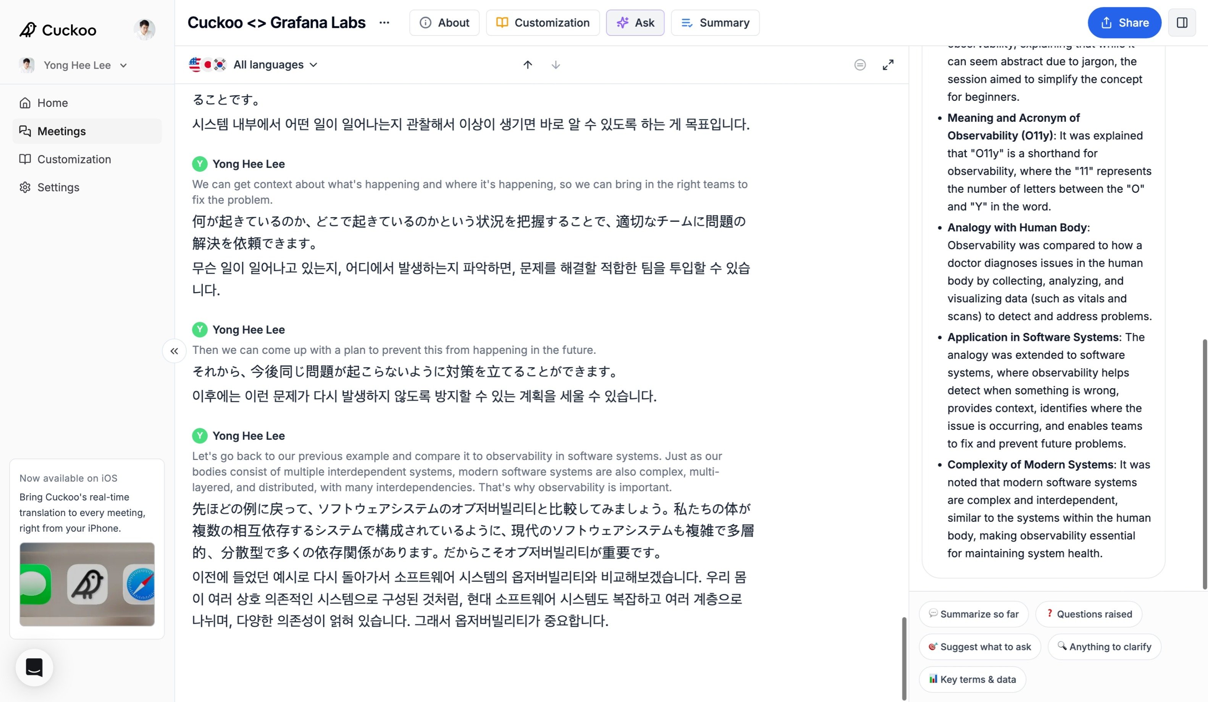Open the Customization tab in the header
1208x702 pixels.
point(543,23)
